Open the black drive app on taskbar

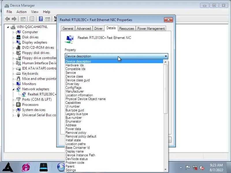(x=44, y=168)
